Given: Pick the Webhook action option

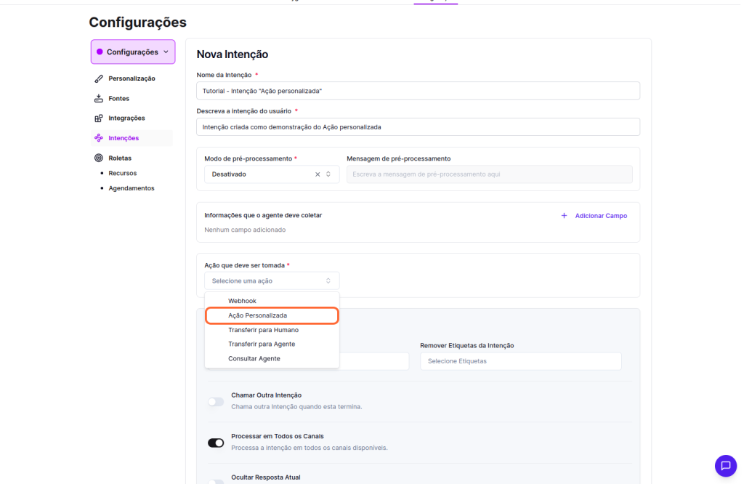Looking at the screenshot, I should click(x=242, y=301).
